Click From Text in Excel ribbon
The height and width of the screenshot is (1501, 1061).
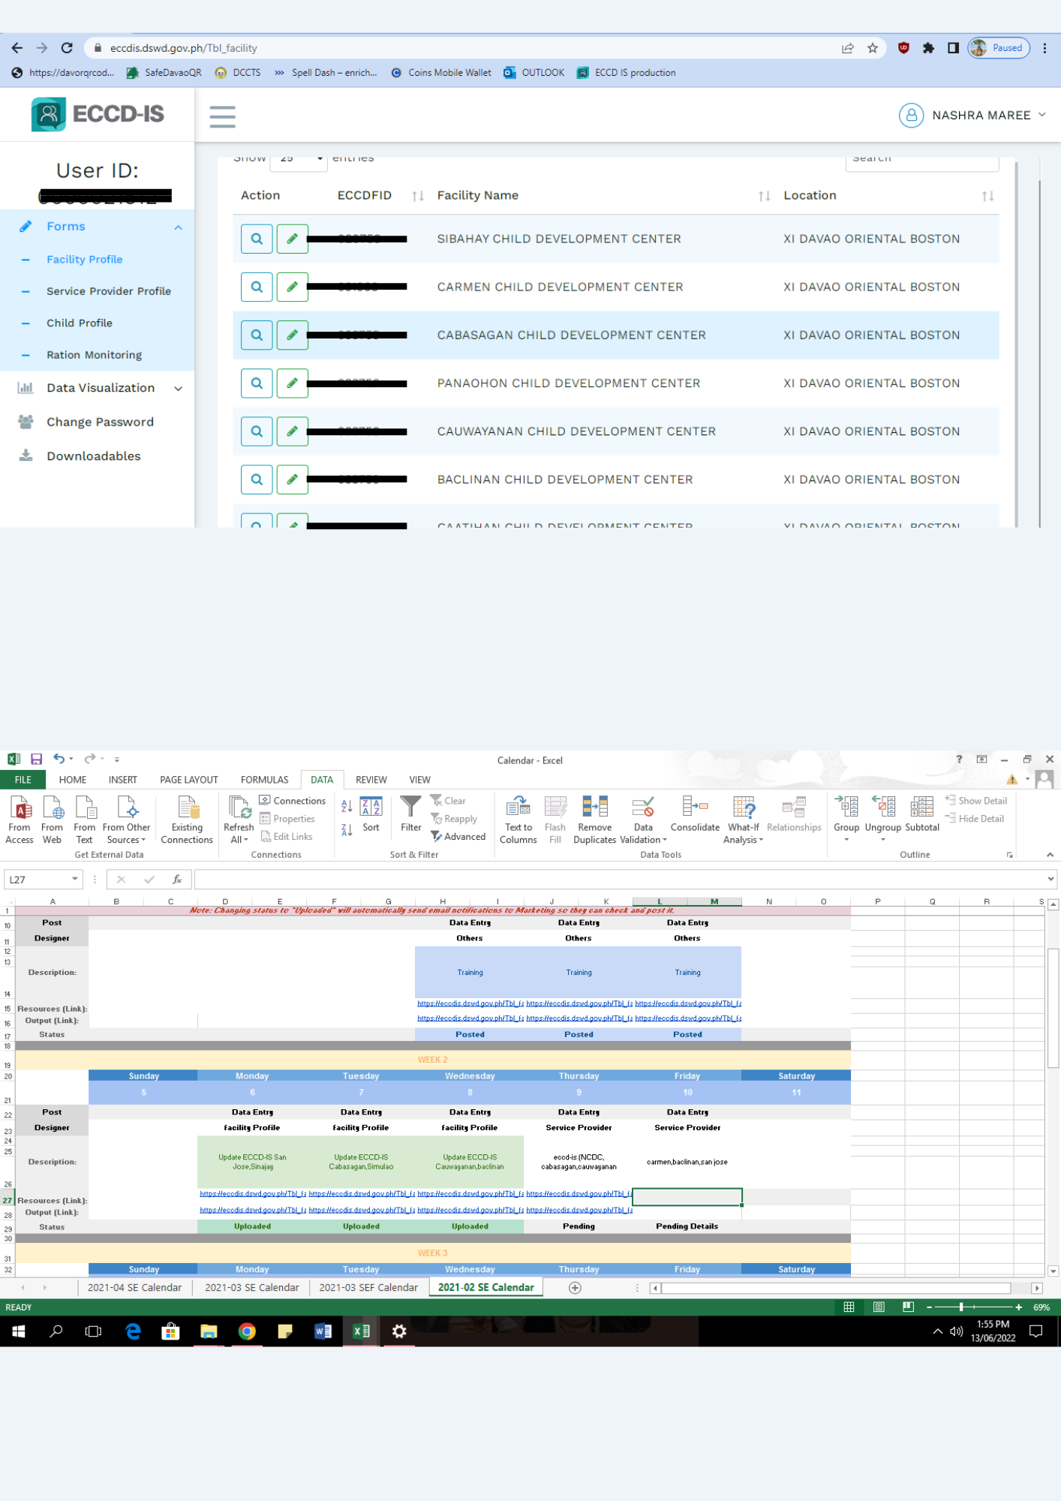click(85, 820)
